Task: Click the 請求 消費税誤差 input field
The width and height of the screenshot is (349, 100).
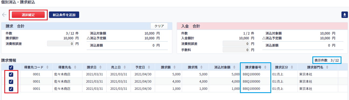Action: [x=61, y=44]
